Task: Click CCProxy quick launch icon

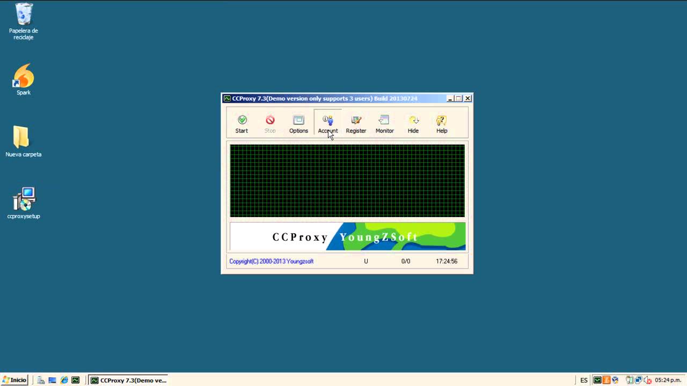Action: [x=76, y=380]
